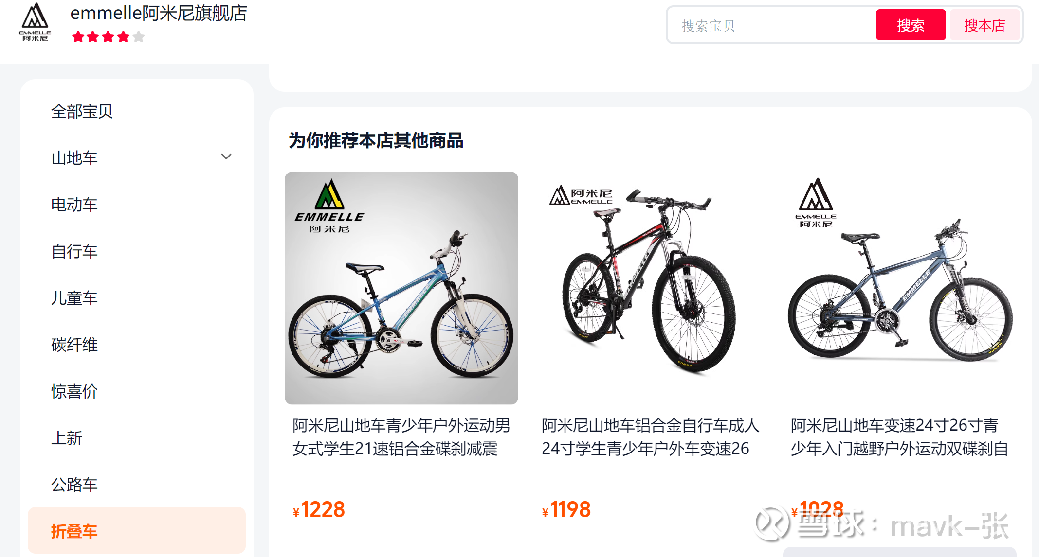Screen dimensions: 1039x557
Task: Open the blue mountain bike thumbnail
Action: pos(401,288)
